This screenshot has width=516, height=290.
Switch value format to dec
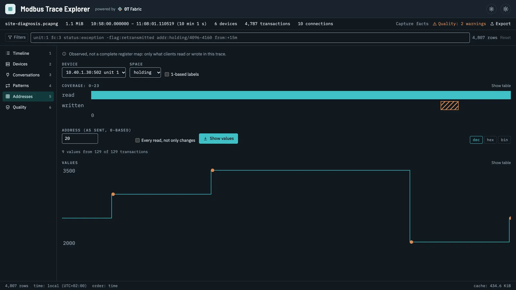coord(476,140)
